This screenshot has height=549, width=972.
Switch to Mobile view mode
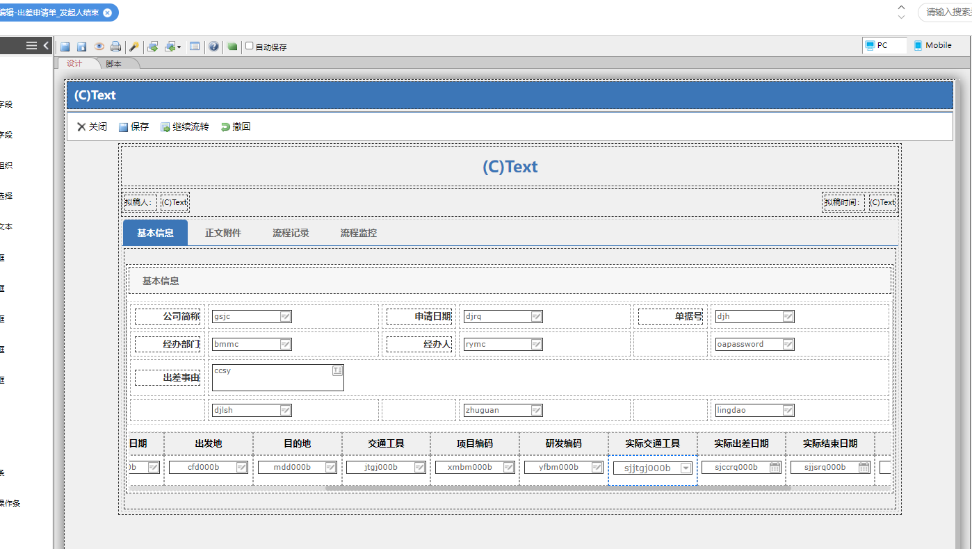click(932, 45)
